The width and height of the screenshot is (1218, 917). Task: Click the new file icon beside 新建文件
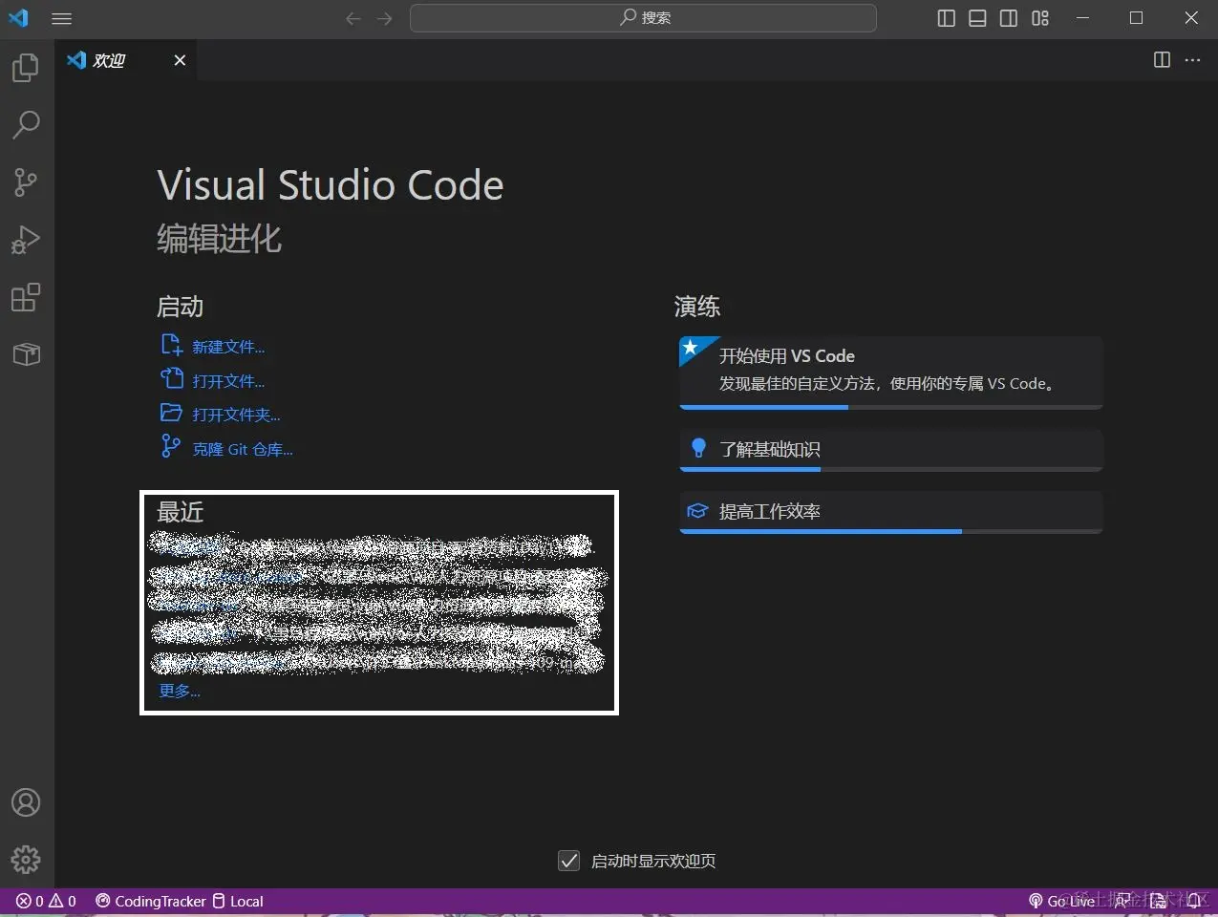(171, 345)
